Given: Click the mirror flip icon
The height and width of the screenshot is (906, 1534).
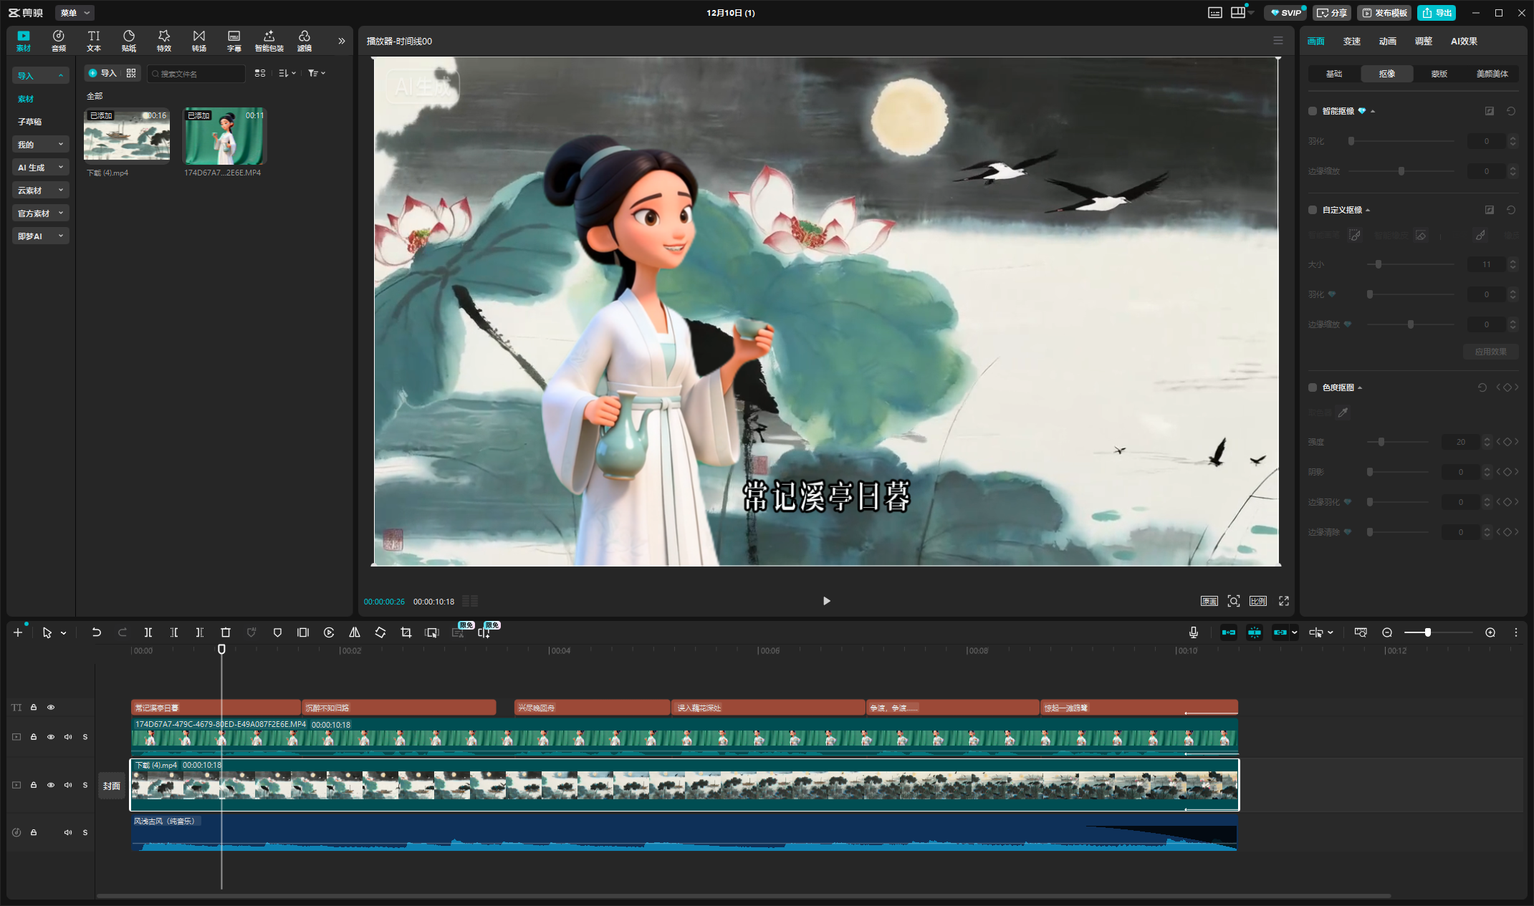Looking at the screenshot, I should (x=355, y=632).
